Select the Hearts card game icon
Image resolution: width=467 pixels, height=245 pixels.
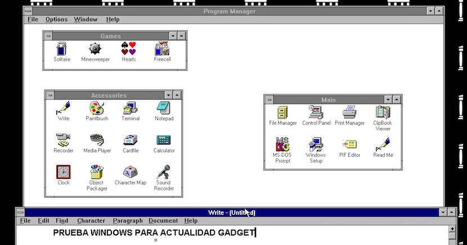[x=129, y=48]
